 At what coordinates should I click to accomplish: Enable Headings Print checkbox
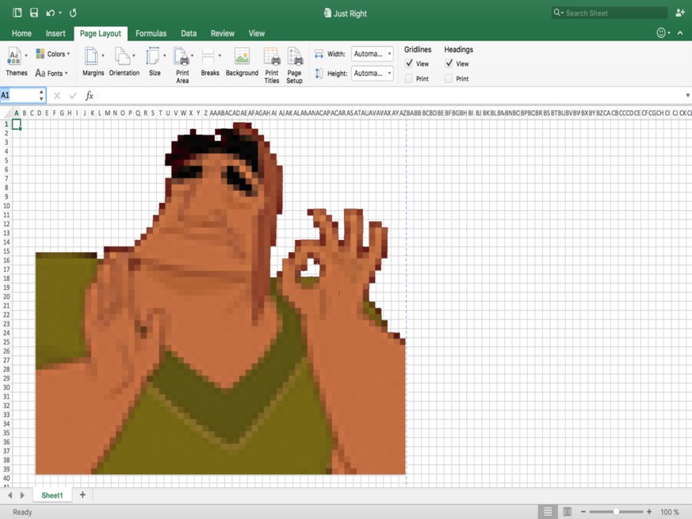pos(449,78)
